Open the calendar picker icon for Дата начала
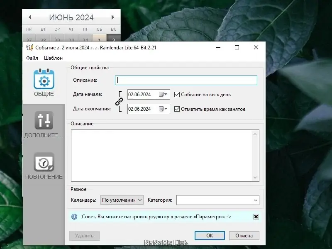This screenshot has width=332, height=249. (162, 94)
